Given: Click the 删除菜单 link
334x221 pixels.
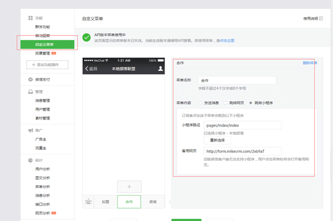Looking at the screenshot, I should 310,63.
